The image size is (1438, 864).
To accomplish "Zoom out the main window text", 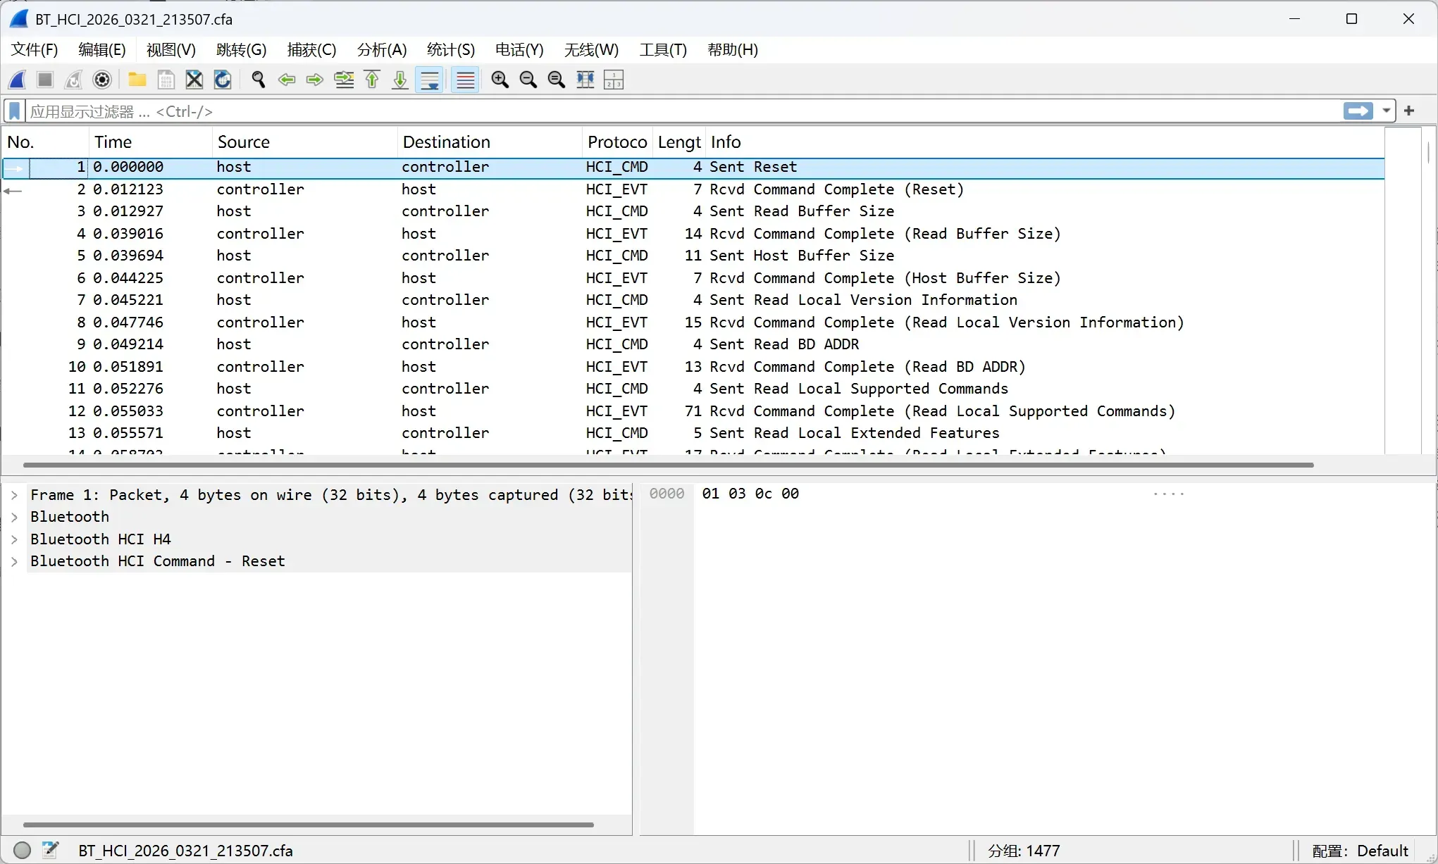I will tap(528, 80).
